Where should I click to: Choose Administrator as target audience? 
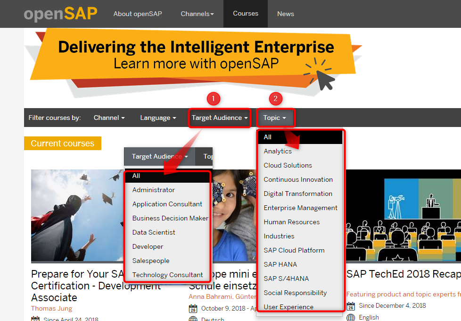point(168,190)
